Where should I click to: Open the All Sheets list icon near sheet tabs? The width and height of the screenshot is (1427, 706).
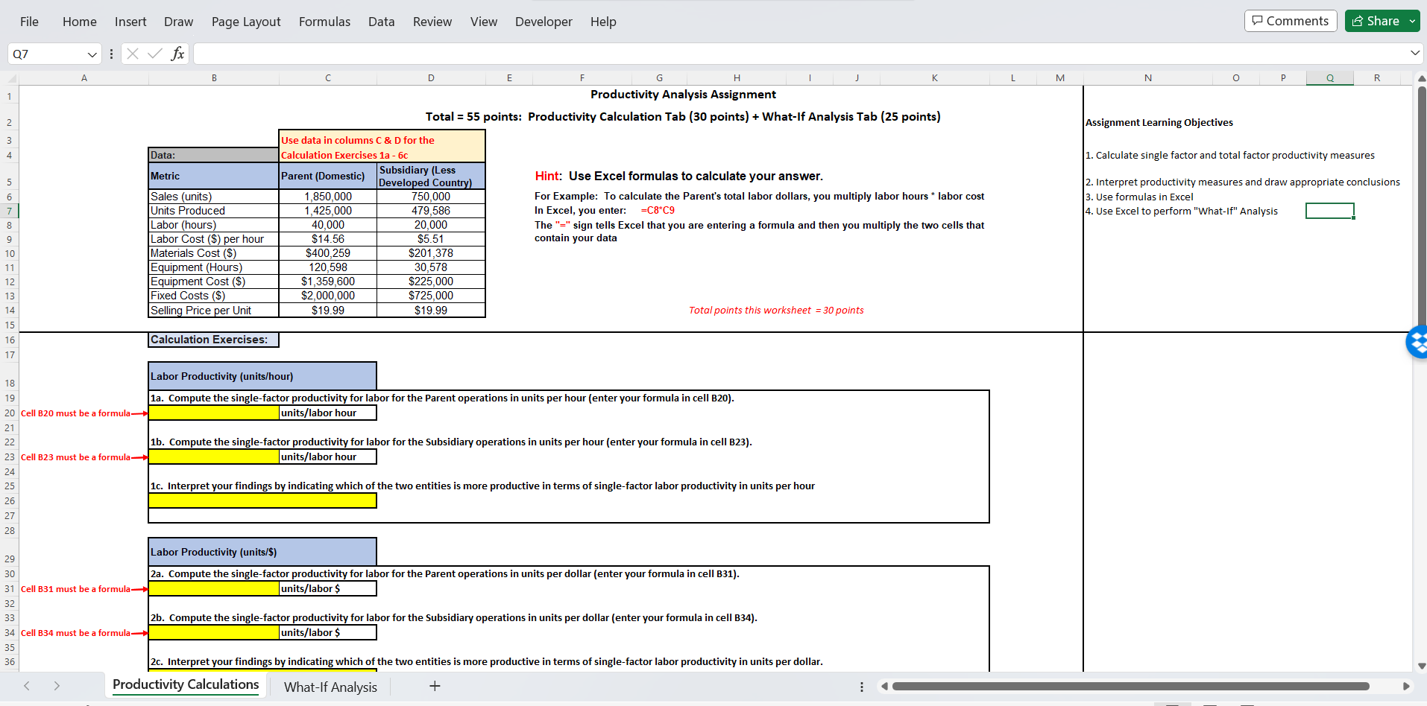(x=861, y=686)
